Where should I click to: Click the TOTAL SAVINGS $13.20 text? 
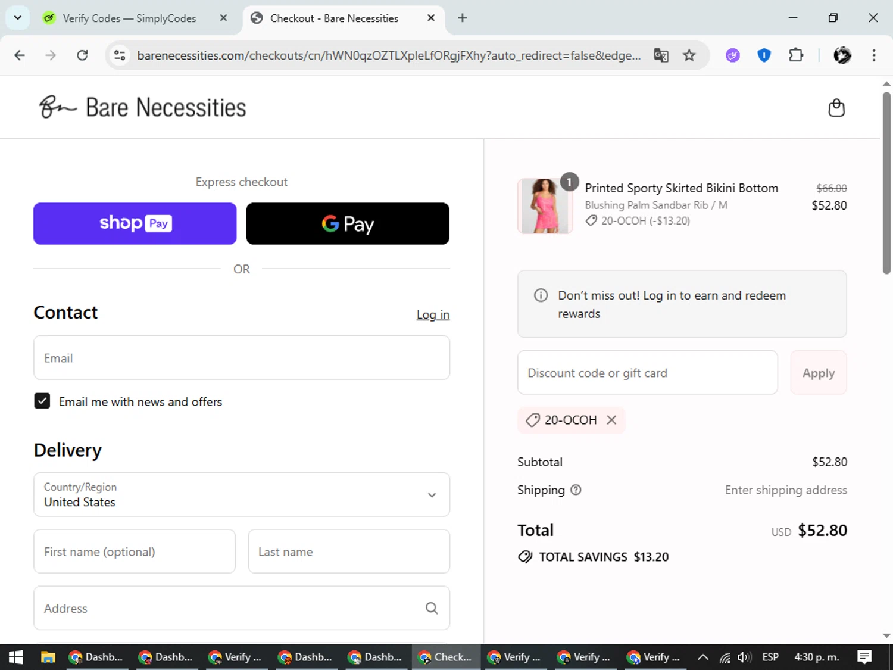click(604, 557)
